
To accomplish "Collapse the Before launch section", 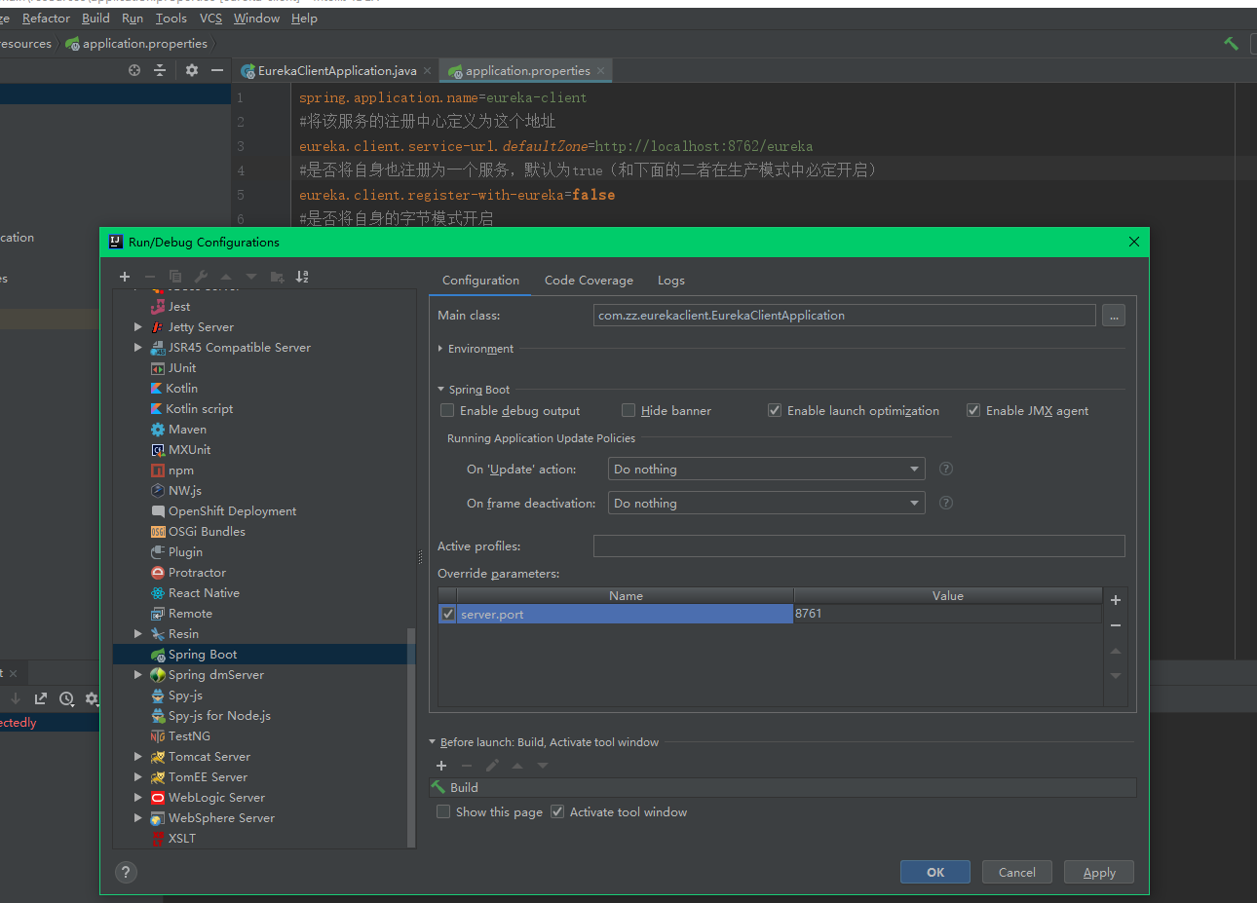I will [x=433, y=742].
